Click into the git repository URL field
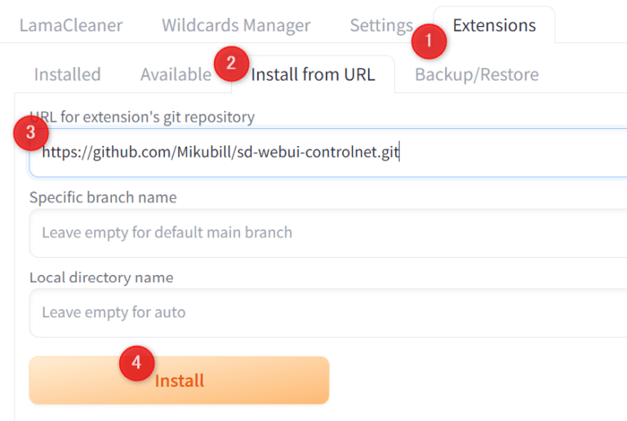This screenshot has width=627, height=421. click(490, 153)
